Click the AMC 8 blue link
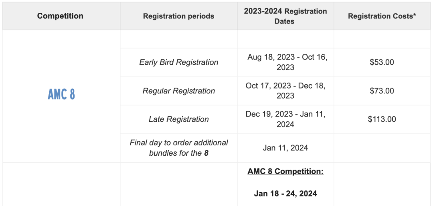The width and height of the screenshot is (433, 206). [x=61, y=94]
